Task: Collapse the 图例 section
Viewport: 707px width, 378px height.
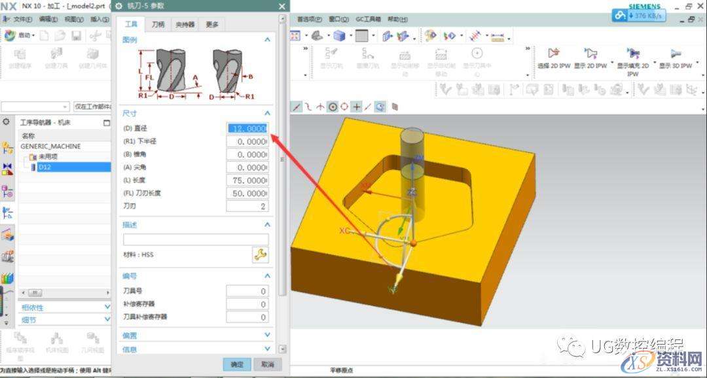Action: (268, 39)
